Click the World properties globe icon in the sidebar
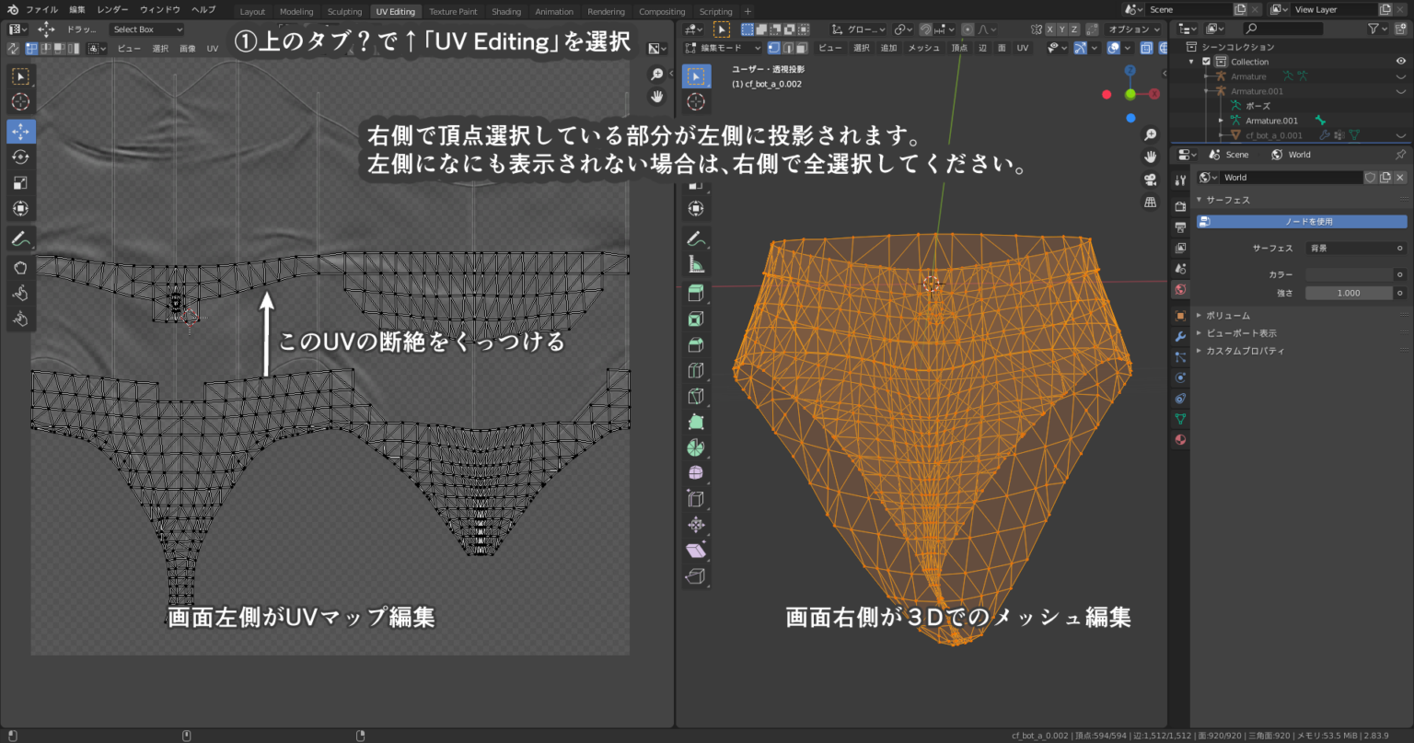 click(1180, 289)
